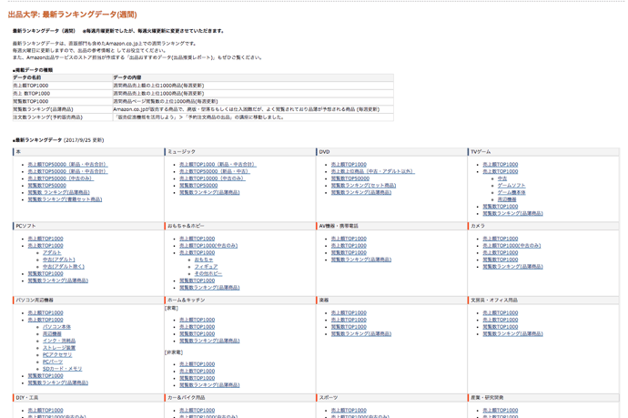628x418 pixels.
Task: Click インク・消耗品 link
Action: click(59, 341)
